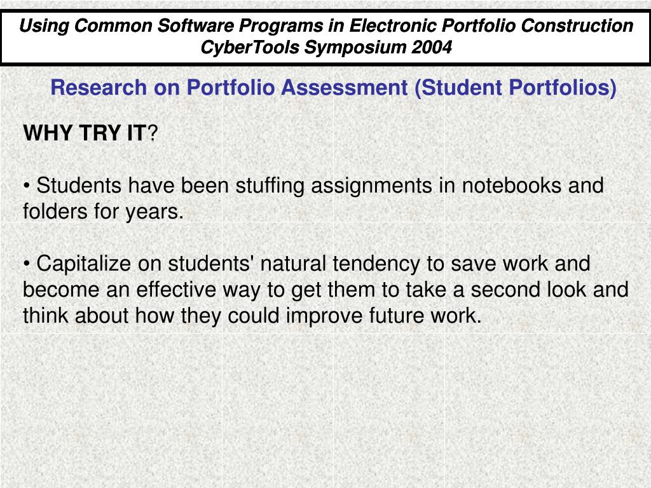Click the bullet dot before 'Capitalize'

tap(27, 264)
